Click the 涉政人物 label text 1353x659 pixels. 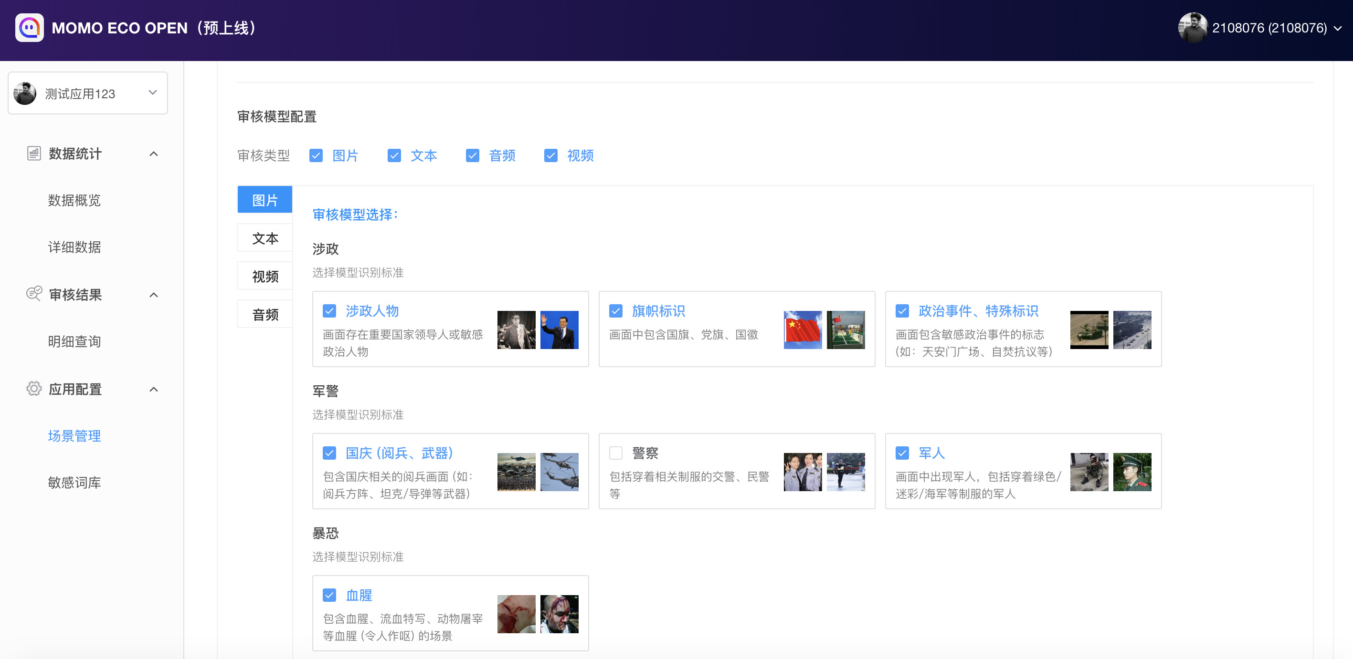[372, 311]
